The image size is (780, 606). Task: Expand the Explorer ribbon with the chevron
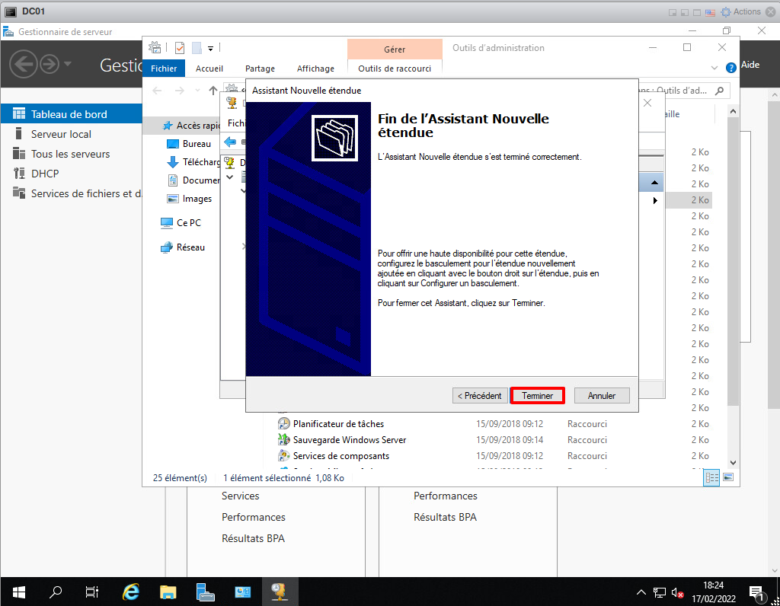pyautogui.click(x=714, y=68)
